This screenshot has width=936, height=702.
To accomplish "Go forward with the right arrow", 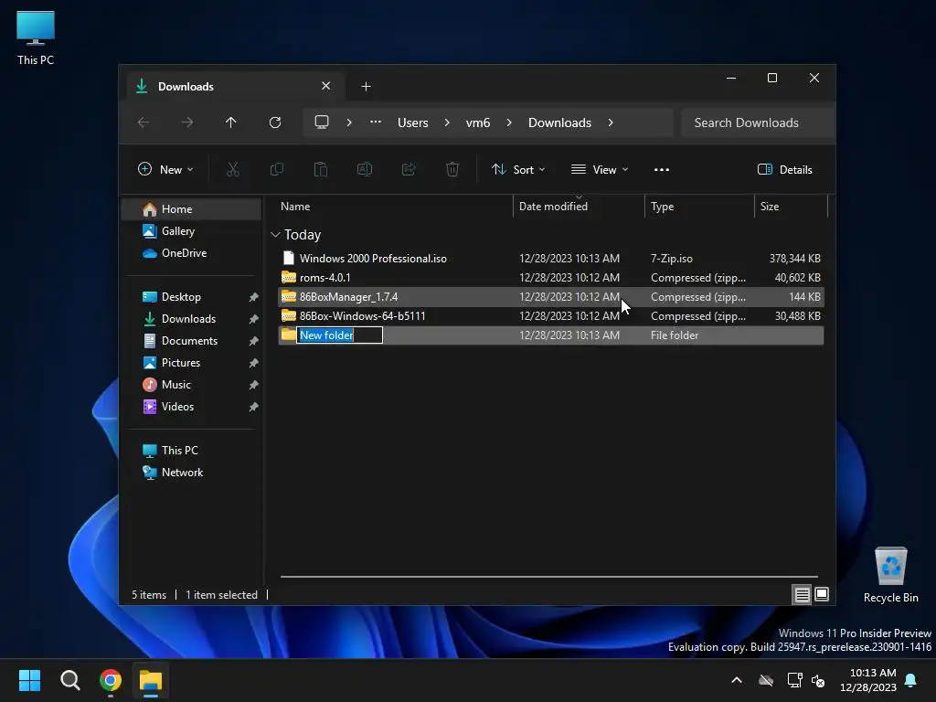I will 187,122.
